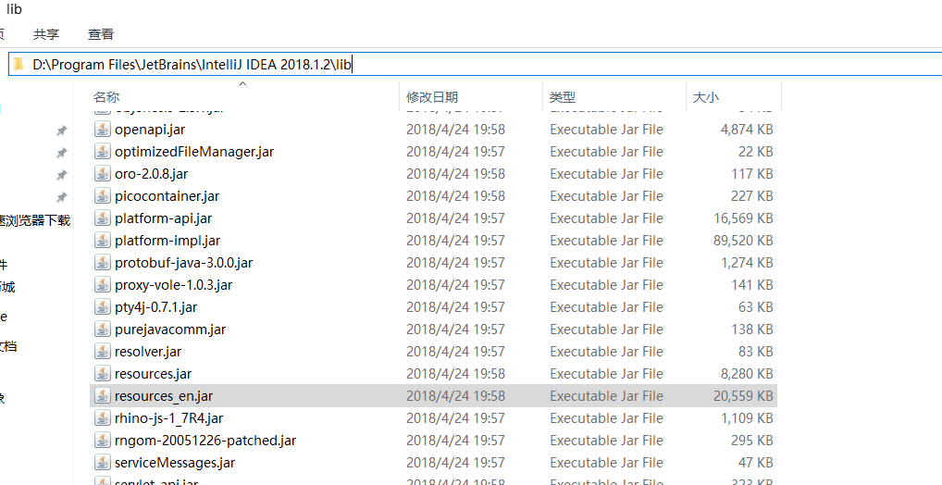The image size is (942, 485).
Task: Select the platform-api.jar file name
Action: click(163, 218)
